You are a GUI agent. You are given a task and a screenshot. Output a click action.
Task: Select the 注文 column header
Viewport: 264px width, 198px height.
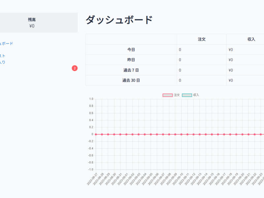pos(201,39)
